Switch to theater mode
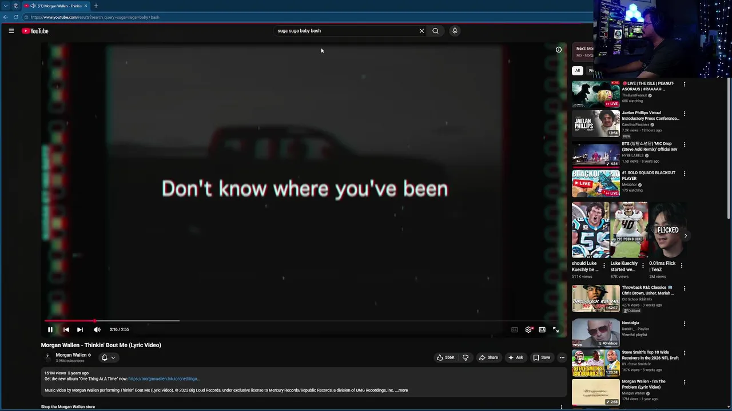732x411 pixels. point(542,329)
